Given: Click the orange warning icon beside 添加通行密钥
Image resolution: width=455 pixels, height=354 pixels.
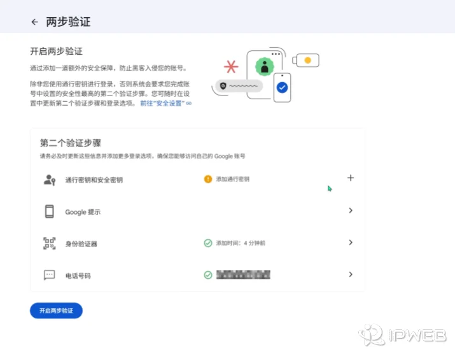Looking at the screenshot, I should coord(208,179).
